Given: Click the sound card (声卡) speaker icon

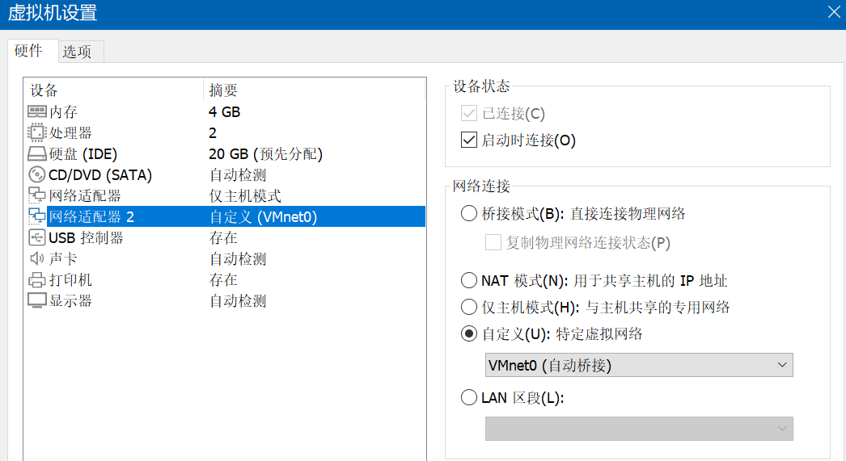Looking at the screenshot, I should [37, 259].
